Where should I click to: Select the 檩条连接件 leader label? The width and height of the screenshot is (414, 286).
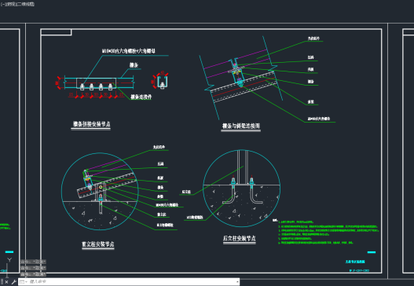click(141, 97)
